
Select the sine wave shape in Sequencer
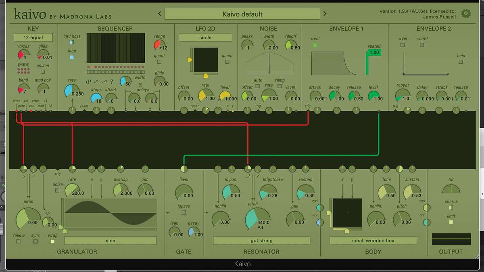96,81
